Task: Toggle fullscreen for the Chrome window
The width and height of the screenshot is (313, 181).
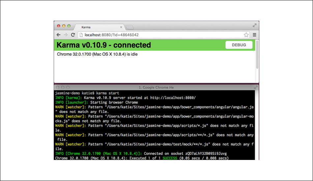Action: point(254,26)
